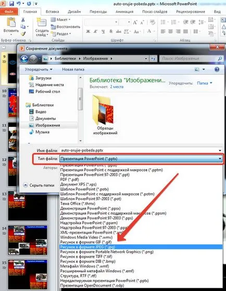Viewport: 226px width, 291px height.
Task: Switch to the Показ слайдов tab
Action: pyautogui.click(x=155, y=11)
